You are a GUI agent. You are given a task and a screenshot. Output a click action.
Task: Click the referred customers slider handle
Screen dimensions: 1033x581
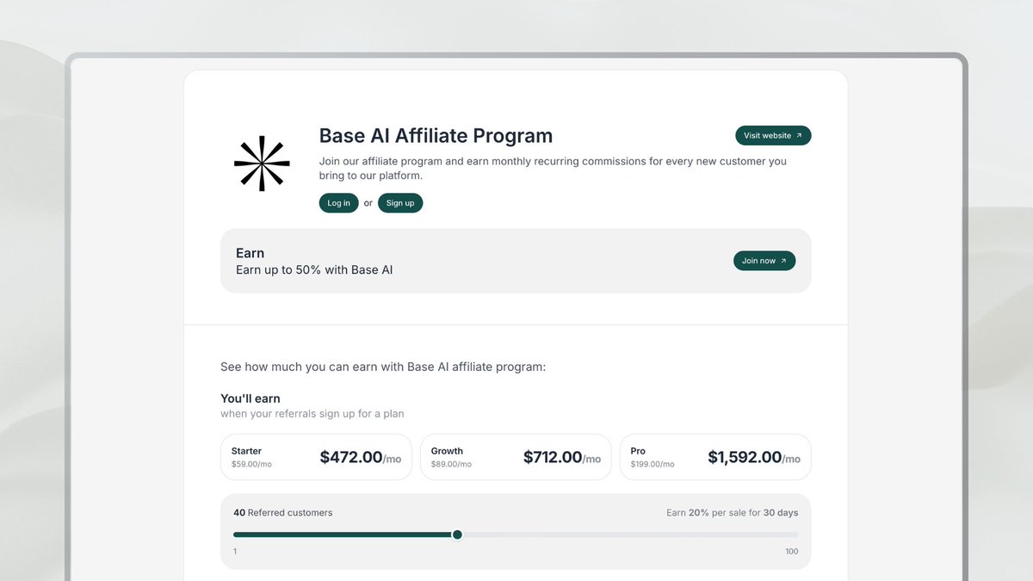click(457, 535)
